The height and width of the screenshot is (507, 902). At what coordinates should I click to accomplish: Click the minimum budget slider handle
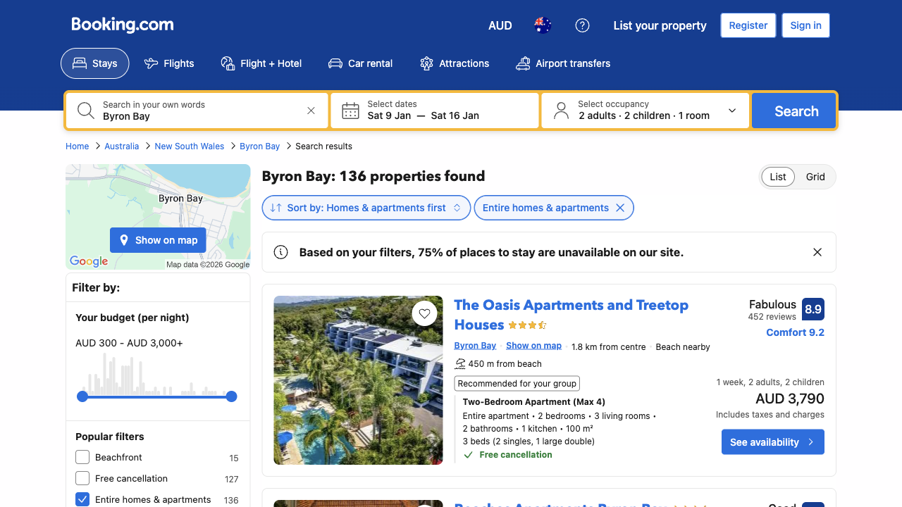(82, 396)
